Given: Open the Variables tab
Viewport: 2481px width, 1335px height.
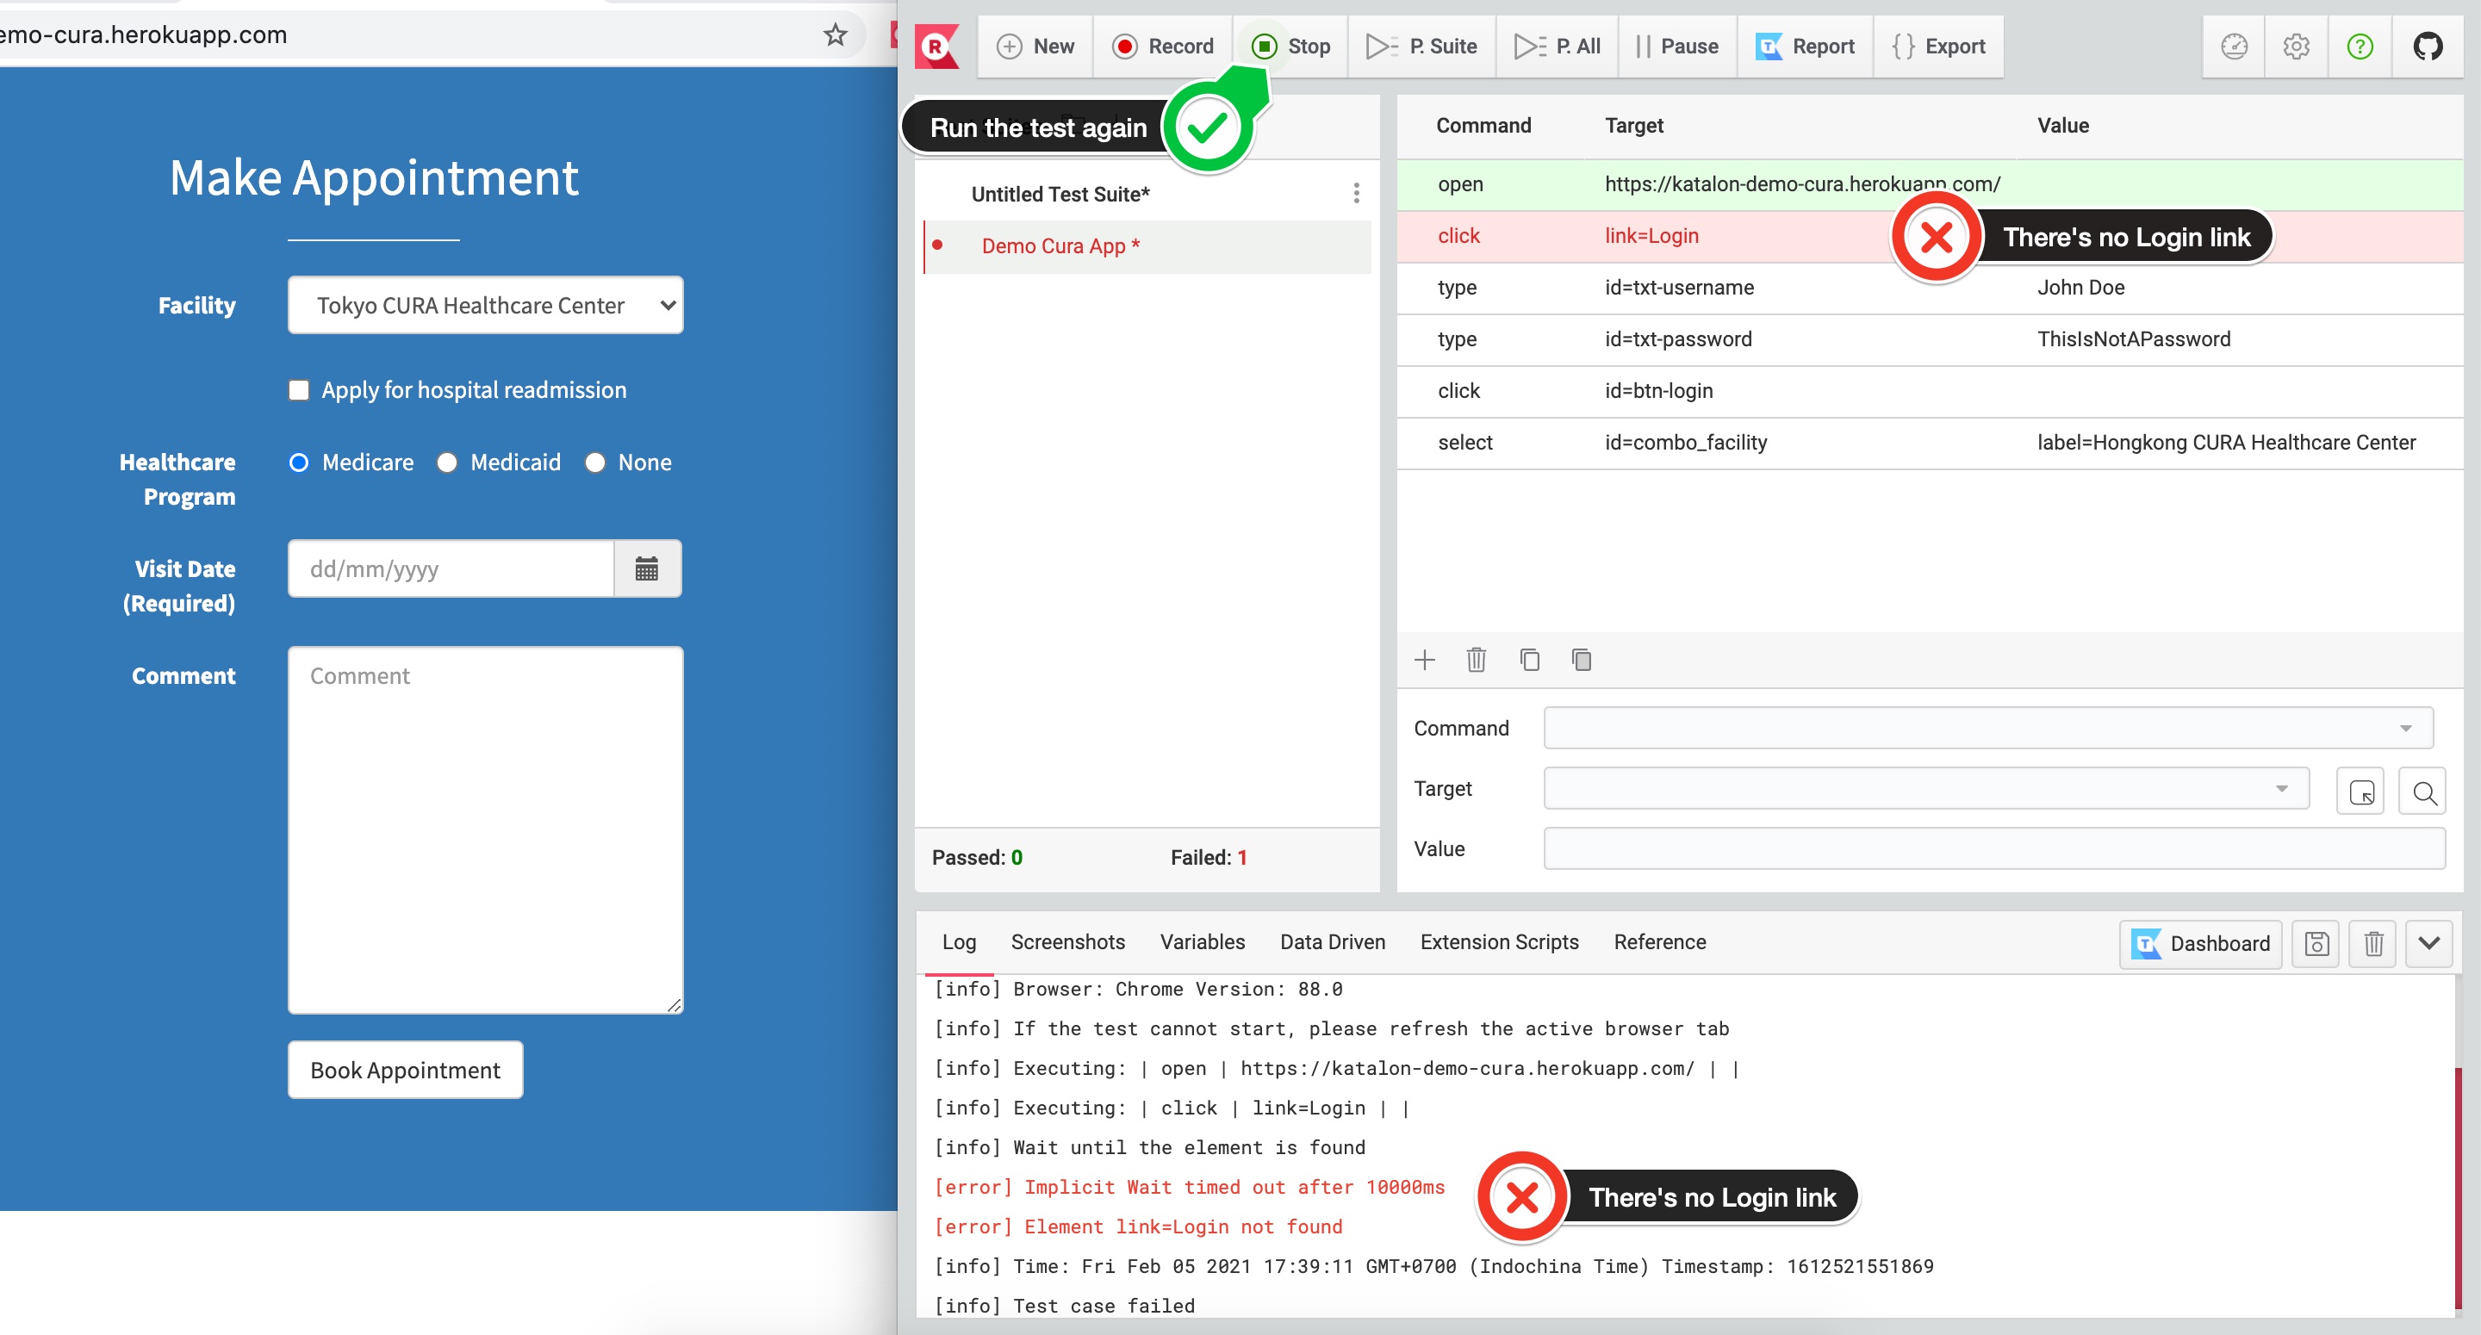Looking at the screenshot, I should pyautogui.click(x=1201, y=942).
